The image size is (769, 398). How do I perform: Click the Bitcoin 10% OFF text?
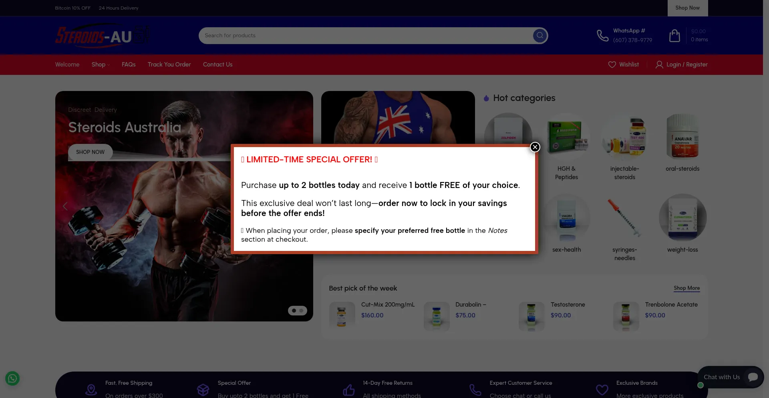(72, 8)
